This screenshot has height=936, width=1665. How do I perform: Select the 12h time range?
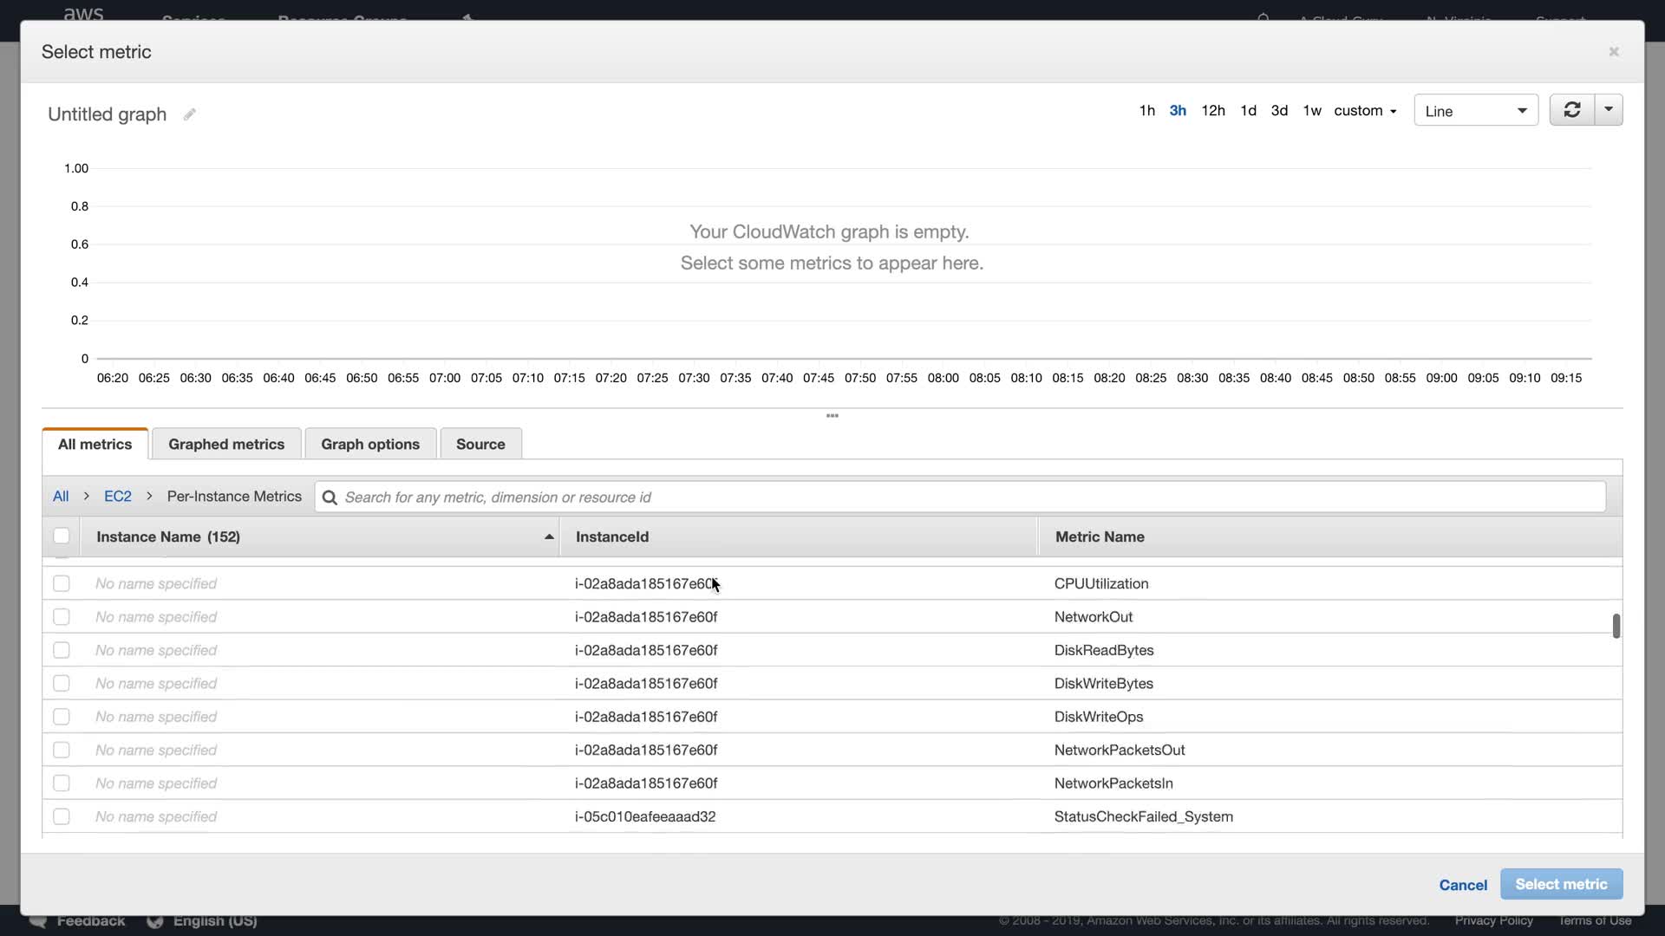[1212, 111]
